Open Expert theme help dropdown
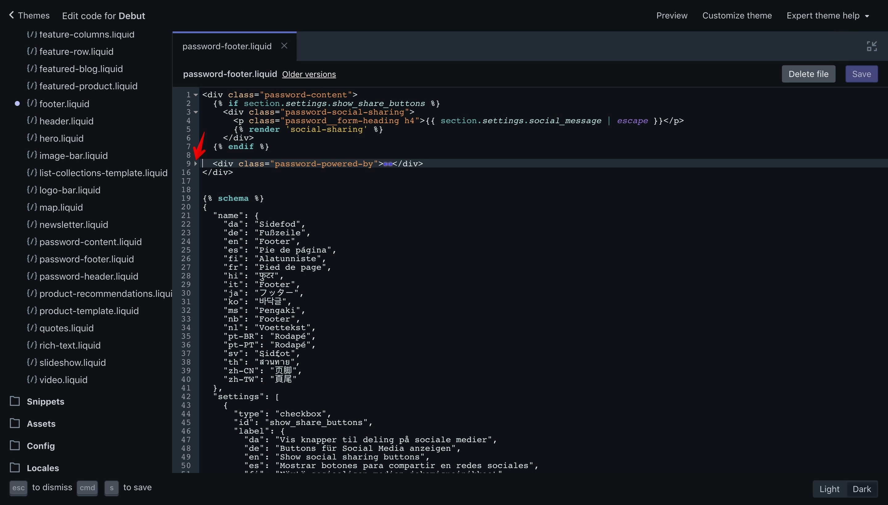Image resolution: width=888 pixels, height=505 pixels. (828, 16)
